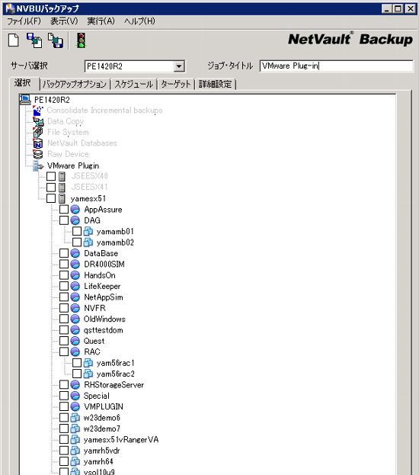Click the yamesx51 server icon
The width and height of the screenshot is (419, 475).
pos(62,198)
